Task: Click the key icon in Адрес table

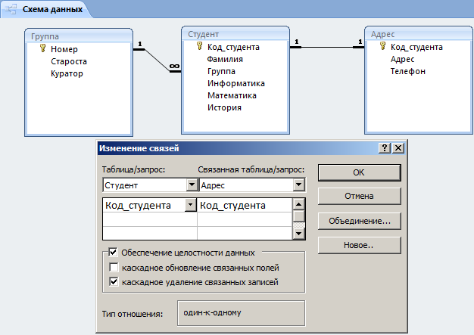Action: (x=382, y=46)
